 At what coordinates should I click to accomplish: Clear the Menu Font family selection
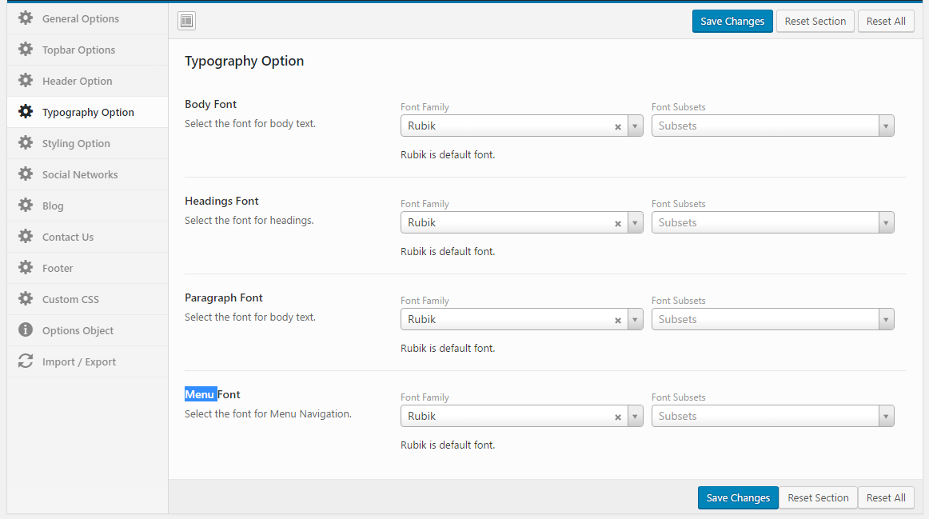click(x=617, y=417)
